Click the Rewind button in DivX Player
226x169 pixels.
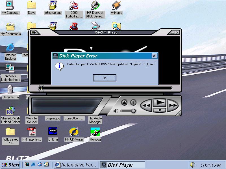(x=146, y=106)
